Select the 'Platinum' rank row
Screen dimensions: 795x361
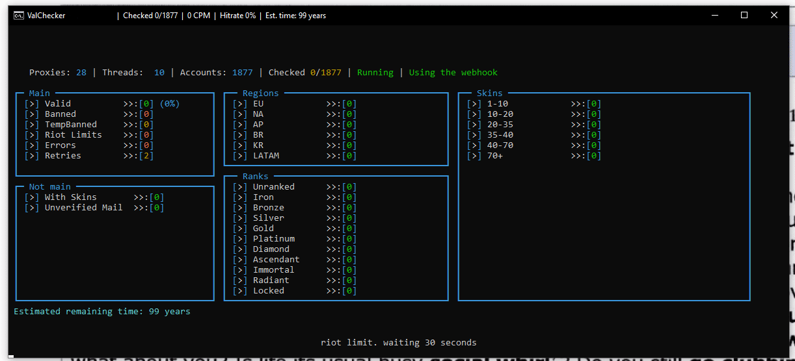click(x=295, y=239)
